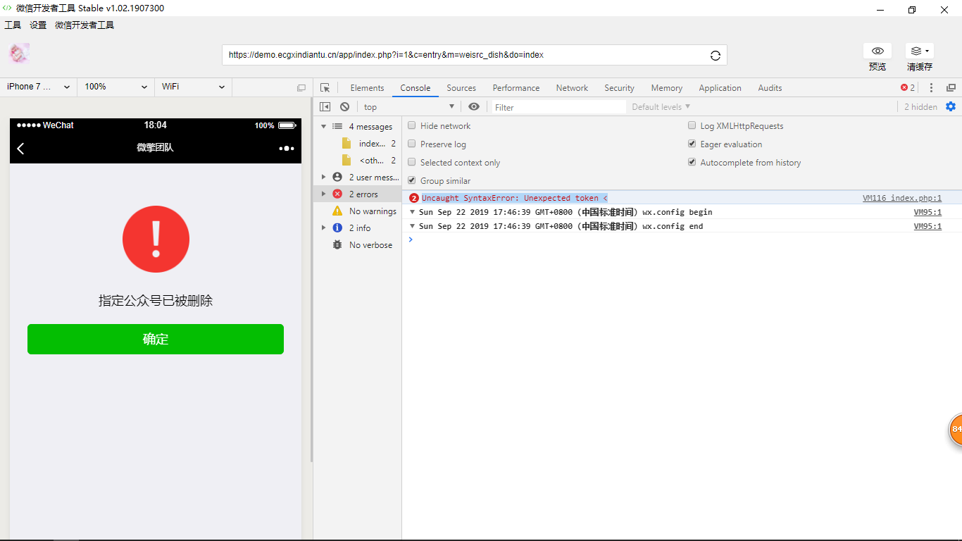Click the back arrow in WeChat header
Screen dimensions: 962x541
[x=21, y=148]
